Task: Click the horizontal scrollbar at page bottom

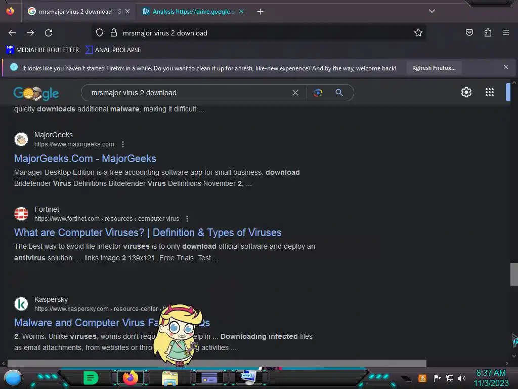Action: pyautogui.click(x=217, y=363)
